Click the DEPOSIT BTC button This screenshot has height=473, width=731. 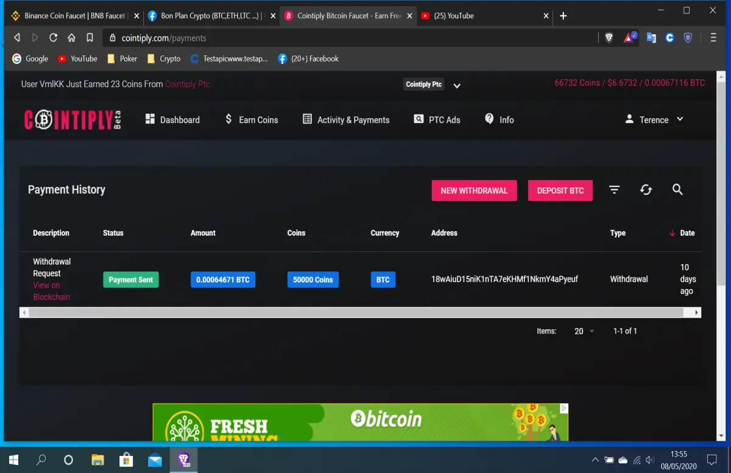(x=560, y=191)
